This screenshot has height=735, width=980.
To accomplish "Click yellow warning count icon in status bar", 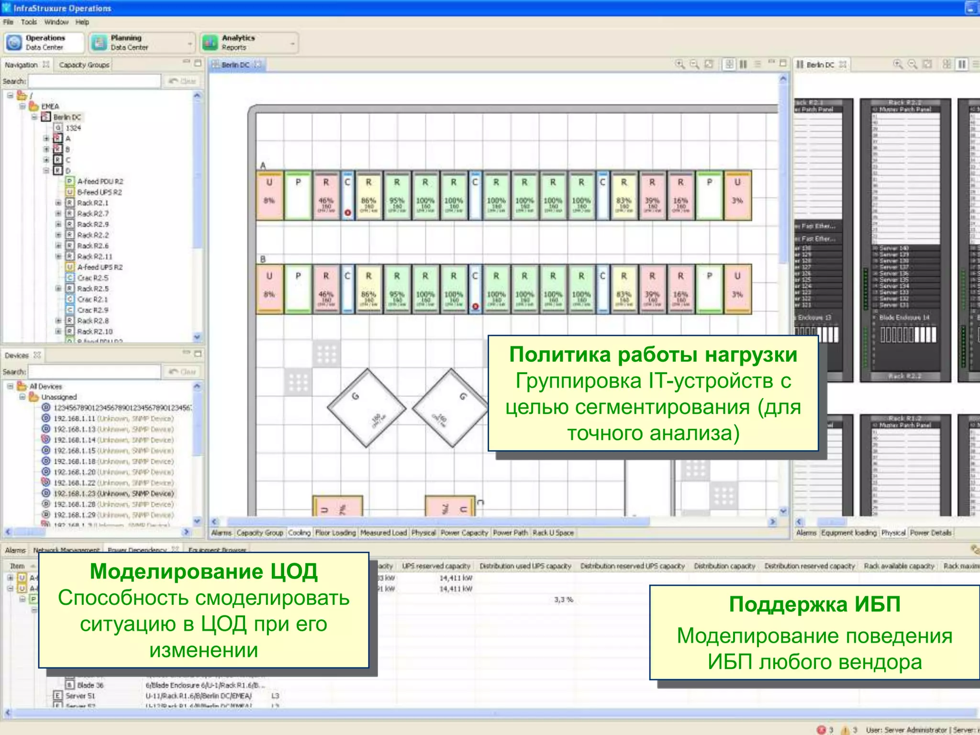I will point(846,730).
